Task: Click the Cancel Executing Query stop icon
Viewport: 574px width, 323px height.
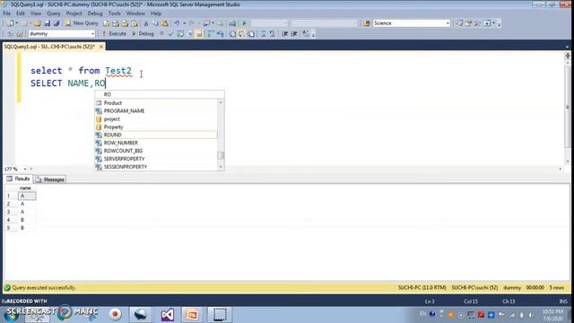Action: [161, 34]
